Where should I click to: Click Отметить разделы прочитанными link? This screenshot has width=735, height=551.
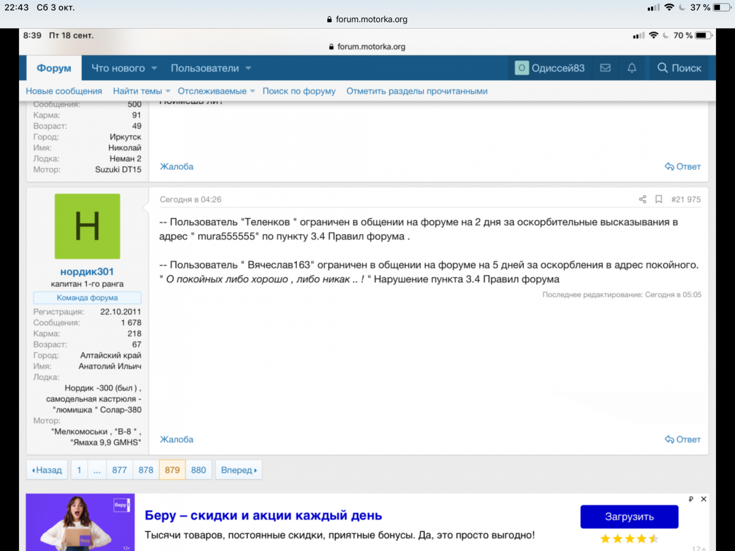point(416,91)
